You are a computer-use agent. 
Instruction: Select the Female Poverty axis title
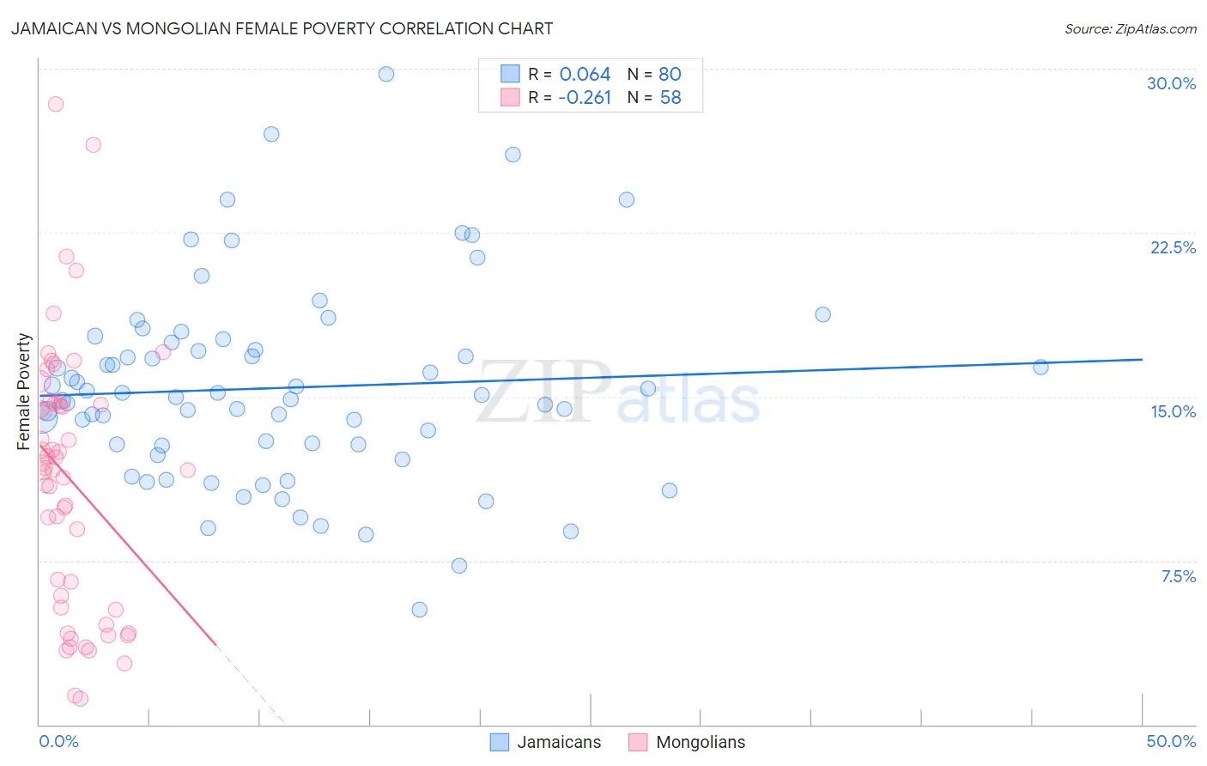click(23, 392)
